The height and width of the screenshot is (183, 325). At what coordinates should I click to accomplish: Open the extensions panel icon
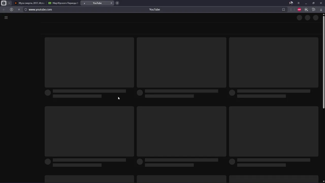pyautogui.click(x=314, y=9)
